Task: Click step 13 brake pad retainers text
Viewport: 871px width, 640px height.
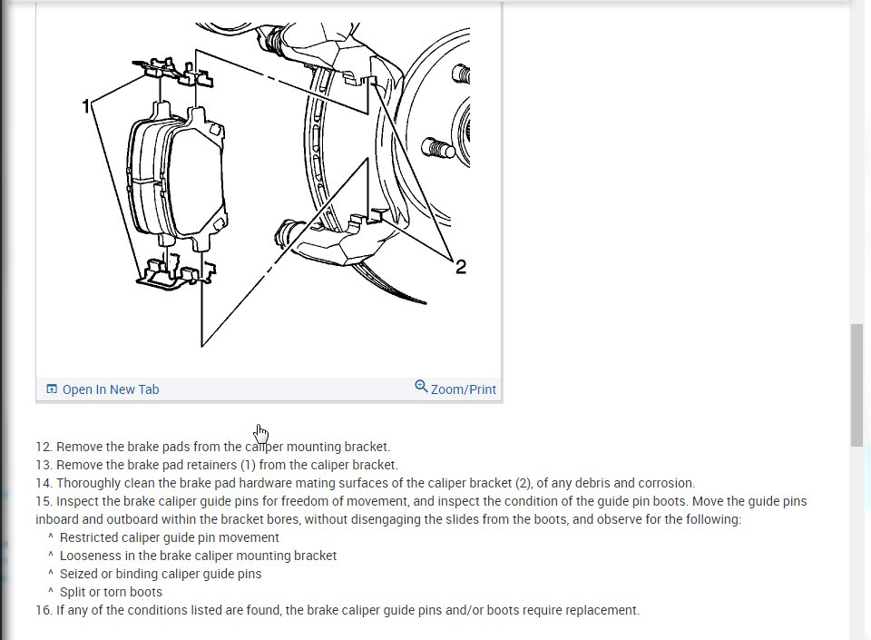Action: tap(217, 465)
